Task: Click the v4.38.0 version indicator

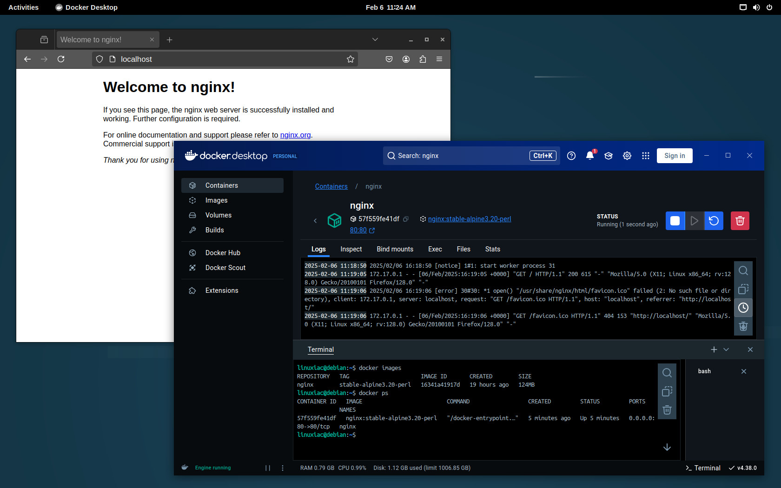Action: coord(743,468)
